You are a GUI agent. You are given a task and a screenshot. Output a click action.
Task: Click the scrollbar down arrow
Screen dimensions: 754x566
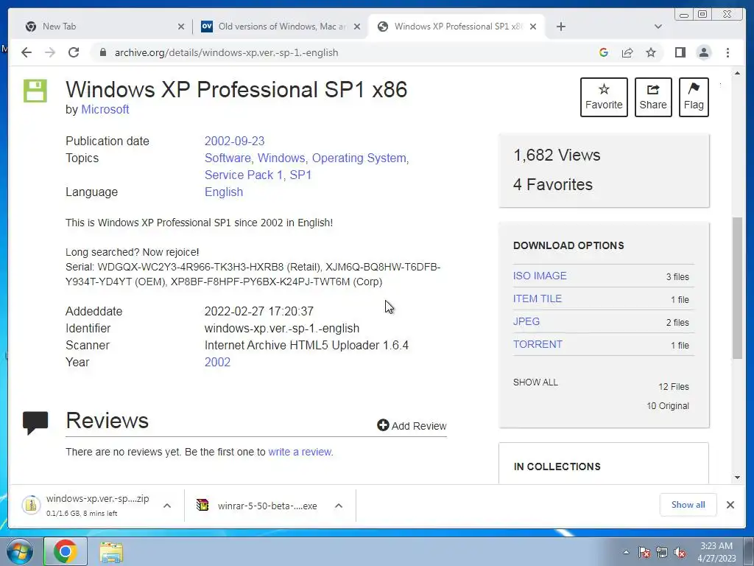click(x=737, y=478)
